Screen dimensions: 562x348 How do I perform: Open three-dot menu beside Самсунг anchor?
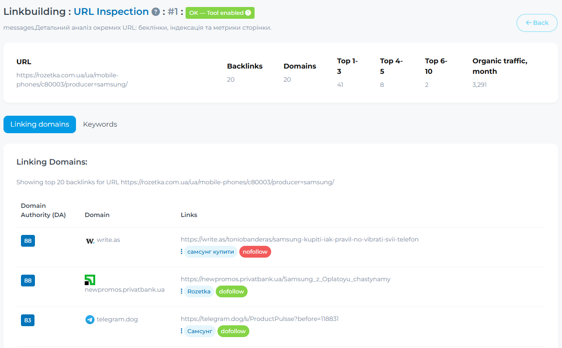(x=181, y=331)
